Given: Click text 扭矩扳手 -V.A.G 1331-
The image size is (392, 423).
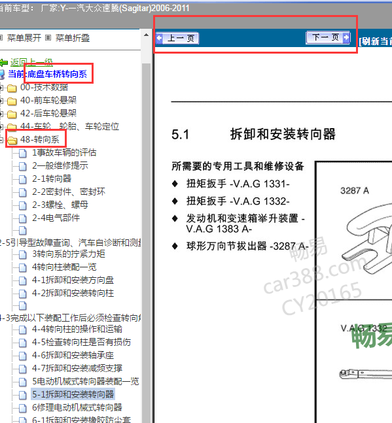Looking at the screenshot, I should [x=238, y=184].
